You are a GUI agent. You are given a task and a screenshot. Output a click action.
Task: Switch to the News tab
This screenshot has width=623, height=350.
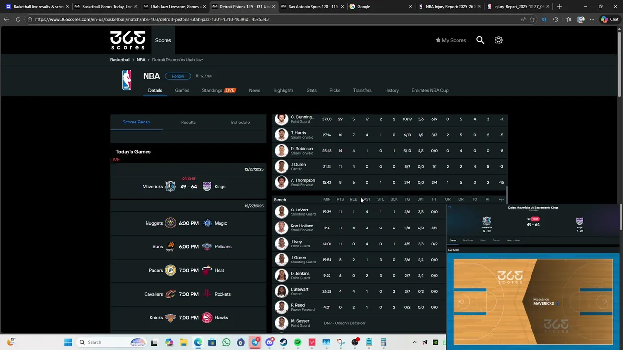click(x=255, y=90)
